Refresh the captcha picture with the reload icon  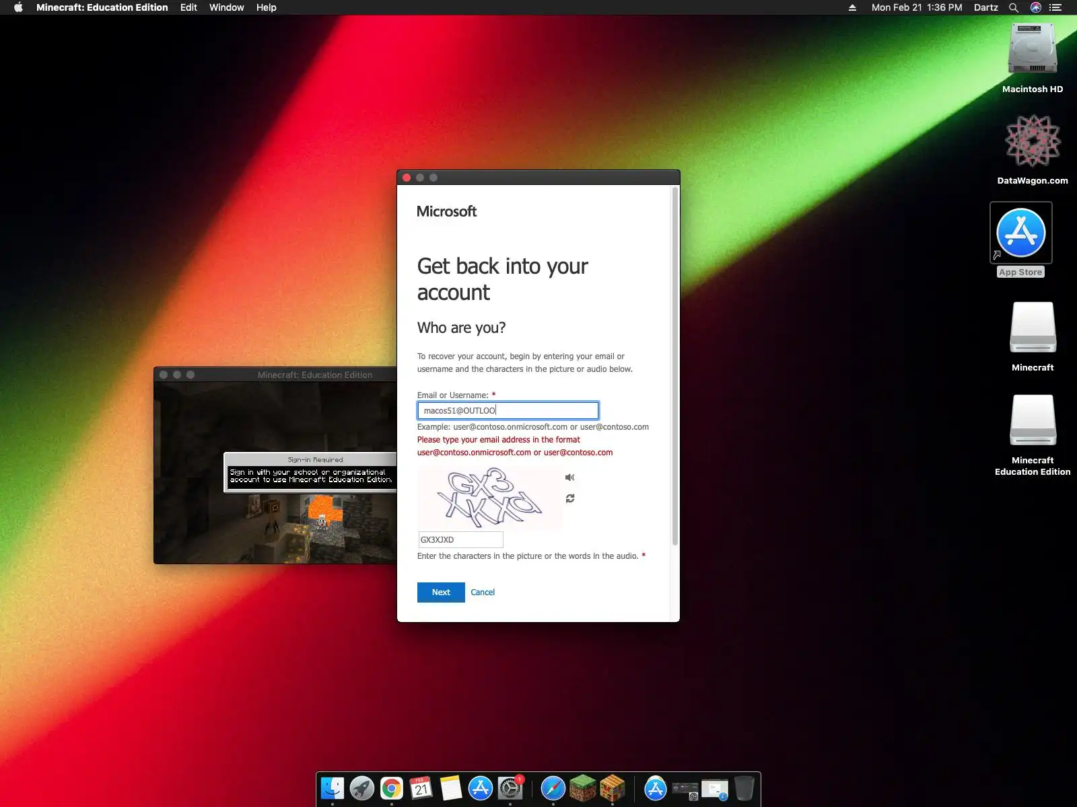tap(570, 498)
